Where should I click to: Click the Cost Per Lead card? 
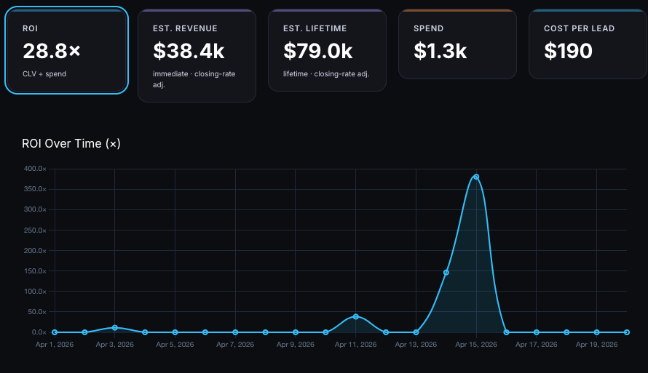(588, 44)
